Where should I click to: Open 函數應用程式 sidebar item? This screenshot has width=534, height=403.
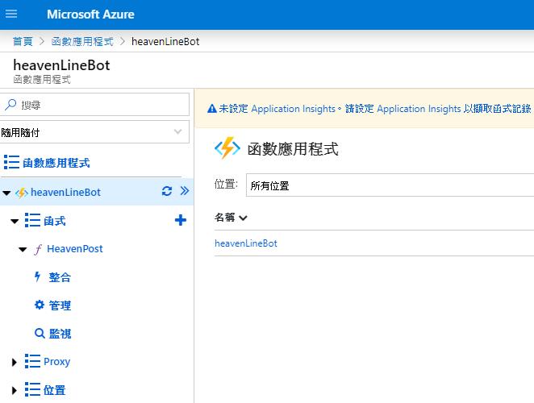[56, 162]
